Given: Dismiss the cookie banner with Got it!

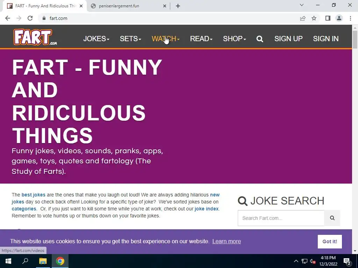Looking at the screenshot, I should pyautogui.click(x=330, y=241).
